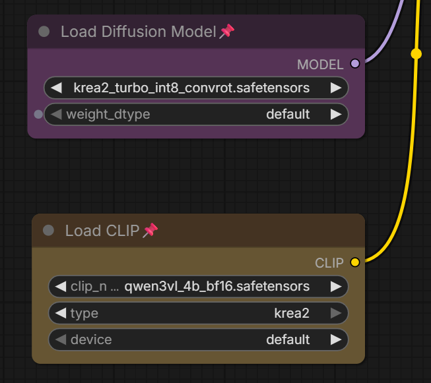Click the yellow reroute dot on the CLIP wire
Screen dimensions: 431x383
click(x=416, y=53)
